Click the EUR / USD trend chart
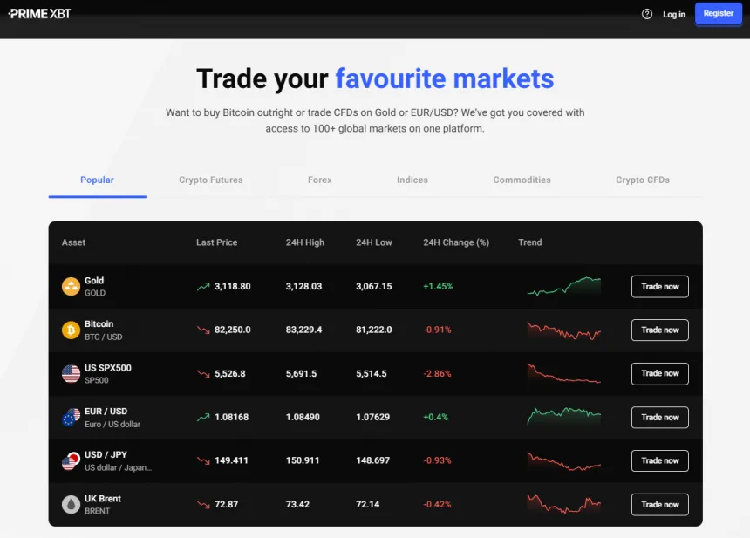This screenshot has height=538, width=750. pos(564,416)
